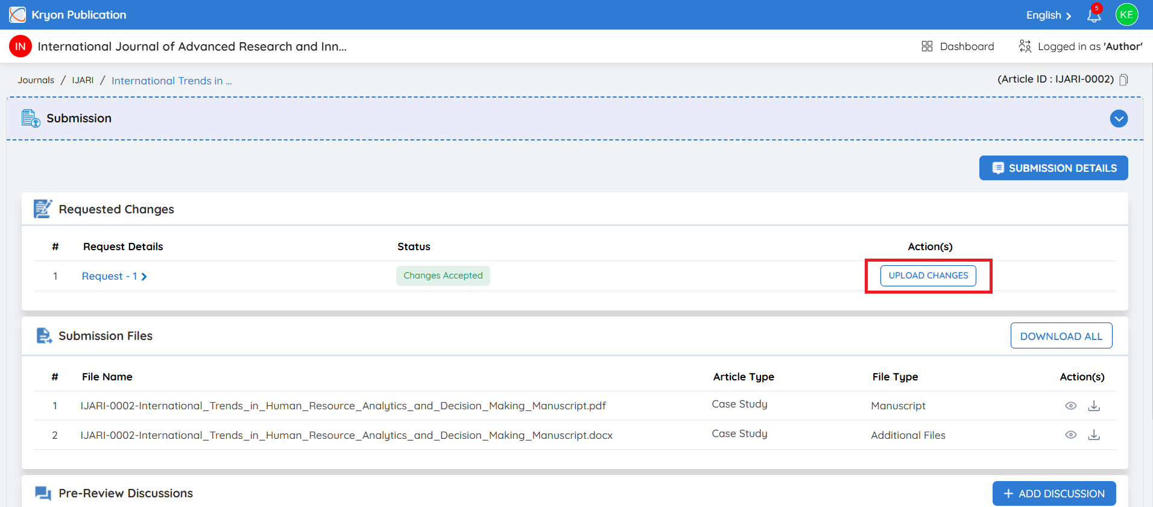The height and width of the screenshot is (507, 1153).
Task: Click the UPLOAD CHANGES button
Action: tap(928, 276)
